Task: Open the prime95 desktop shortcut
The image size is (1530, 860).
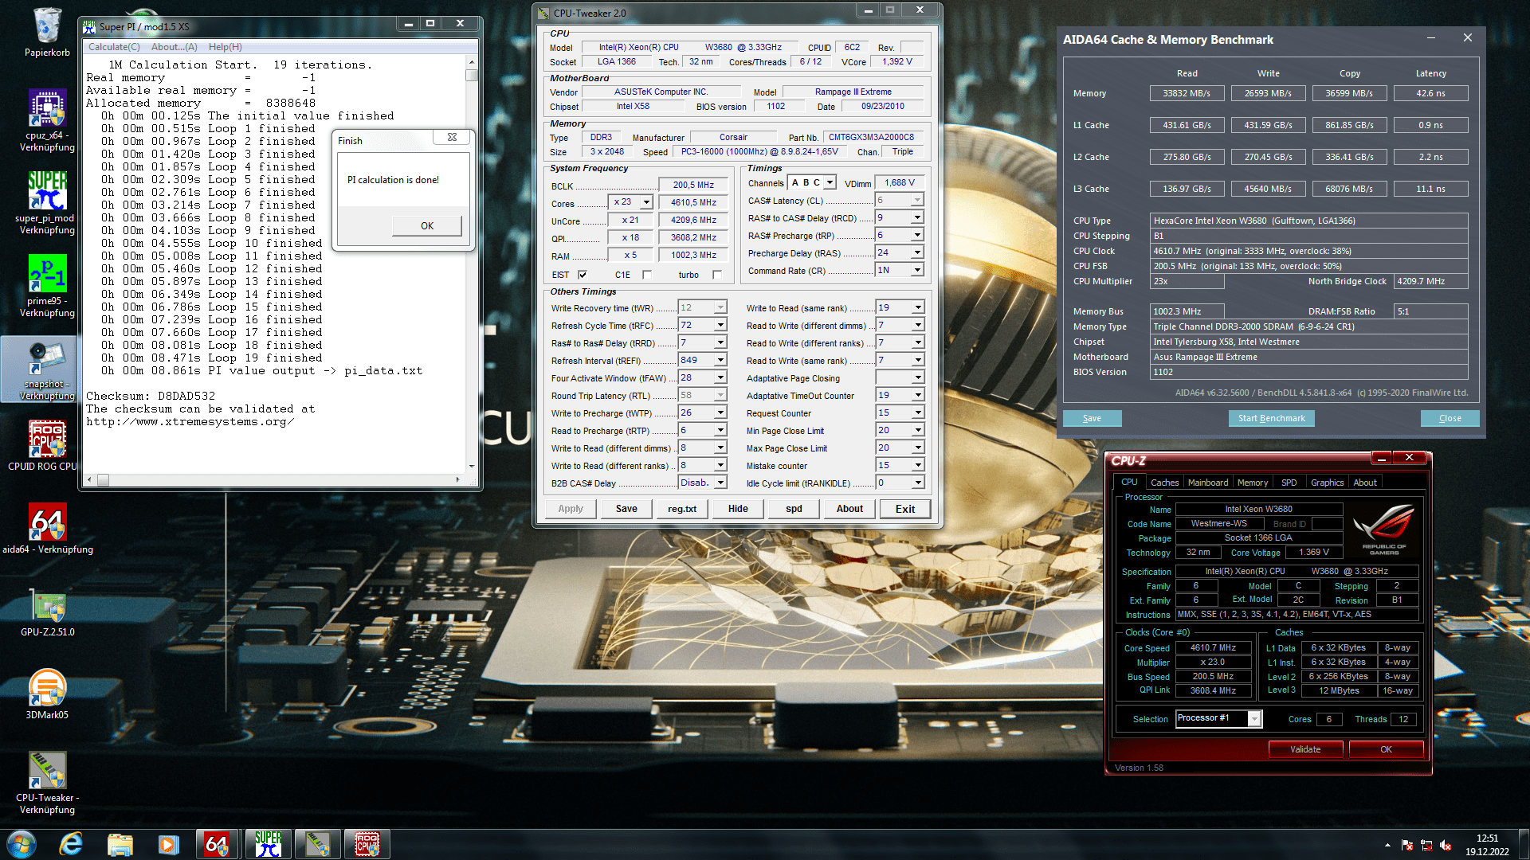Action: (47, 285)
